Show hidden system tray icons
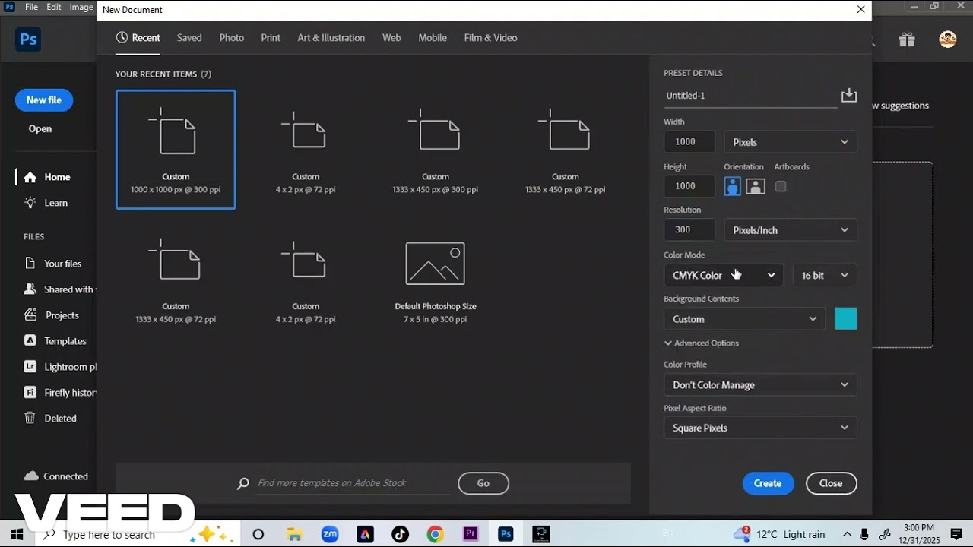This screenshot has width=973, height=547. (847, 535)
